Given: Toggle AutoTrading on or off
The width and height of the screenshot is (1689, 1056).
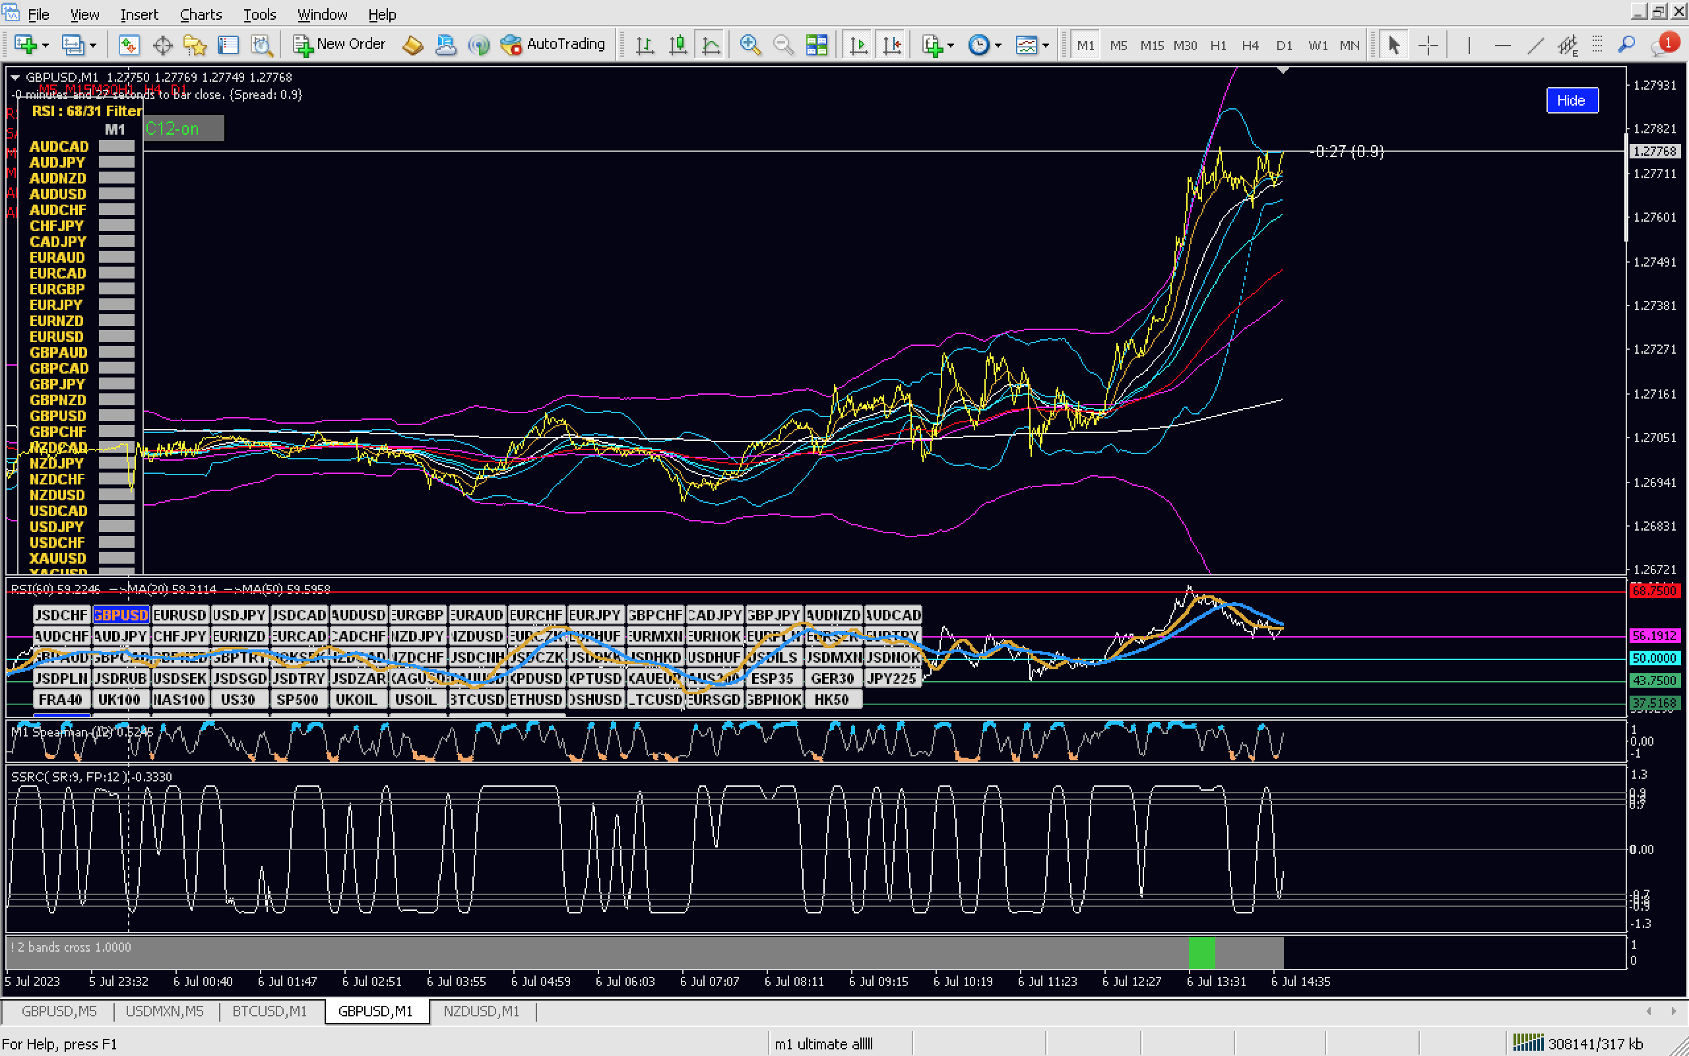Looking at the screenshot, I should [x=553, y=45].
